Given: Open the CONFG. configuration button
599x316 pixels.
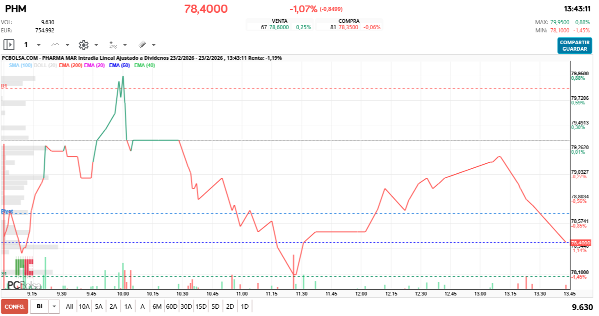Looking at the screenshot, I should (14, 307).
